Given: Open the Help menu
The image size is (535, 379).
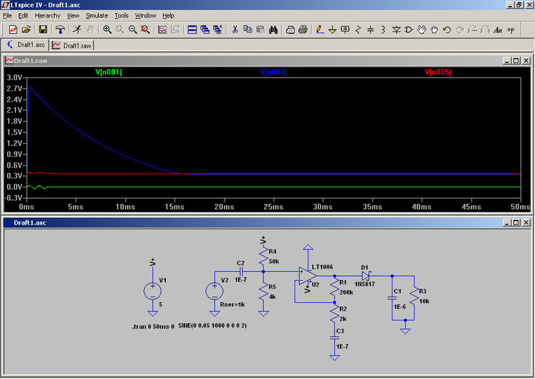Looking at the screenshot, I should pos(169,15).
